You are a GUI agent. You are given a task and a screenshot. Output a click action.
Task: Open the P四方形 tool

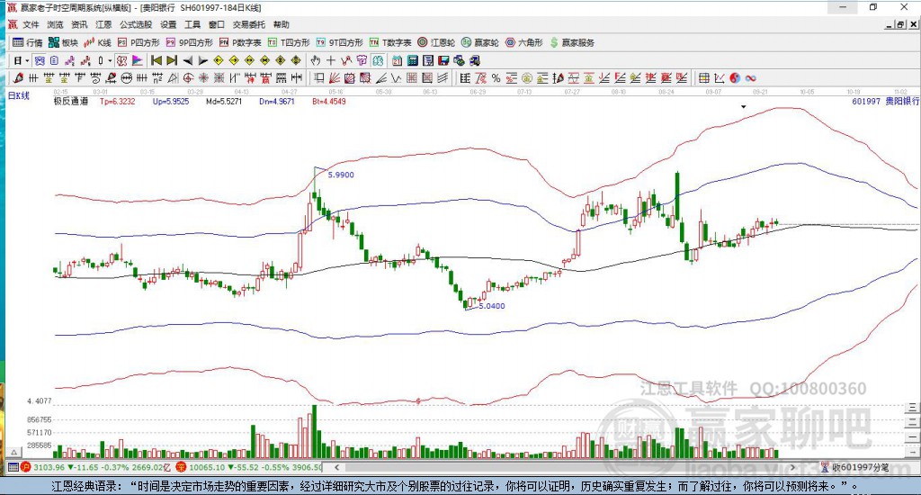[x=138, y=42]
